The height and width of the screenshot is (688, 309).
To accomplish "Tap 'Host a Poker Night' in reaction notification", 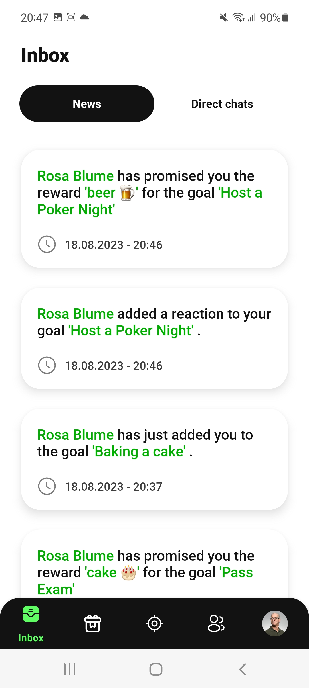I will click(x=131, y=331).
